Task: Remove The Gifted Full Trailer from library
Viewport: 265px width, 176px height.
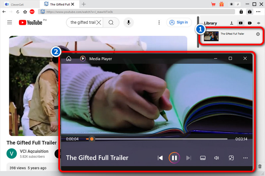Action: tap(258, 34)
